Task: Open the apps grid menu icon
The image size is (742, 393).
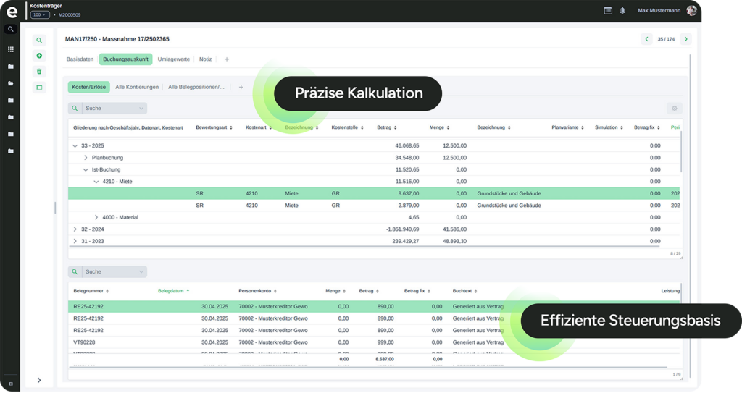Action: click(x=10, y=49)
